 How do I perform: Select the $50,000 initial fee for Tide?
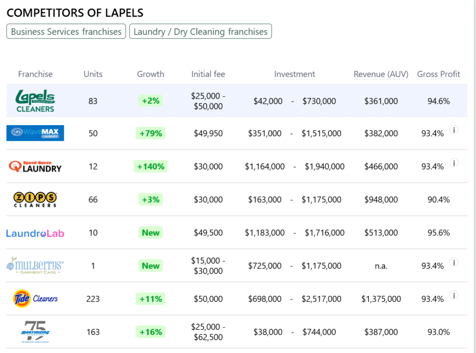coord(208,299)
